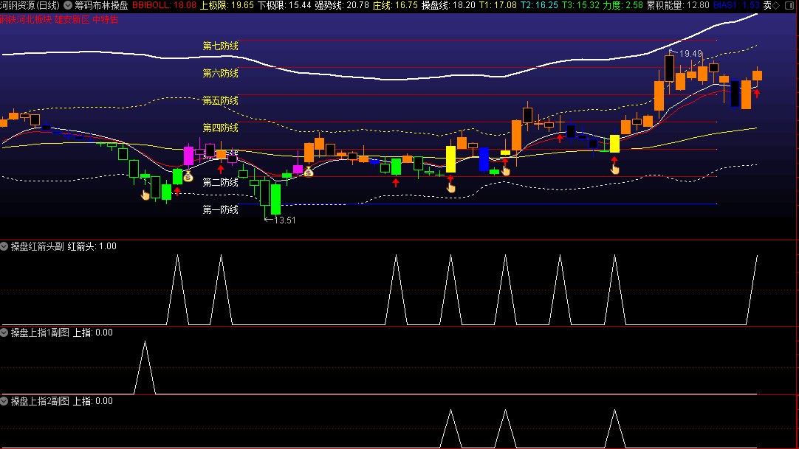Click the money bag icon near 第二防线

tap(188, 176)
